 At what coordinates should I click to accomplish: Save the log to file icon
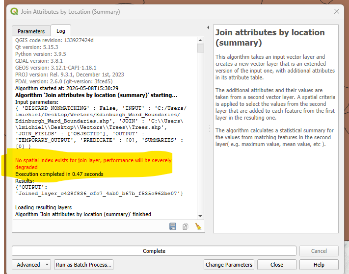coord(173,226)
